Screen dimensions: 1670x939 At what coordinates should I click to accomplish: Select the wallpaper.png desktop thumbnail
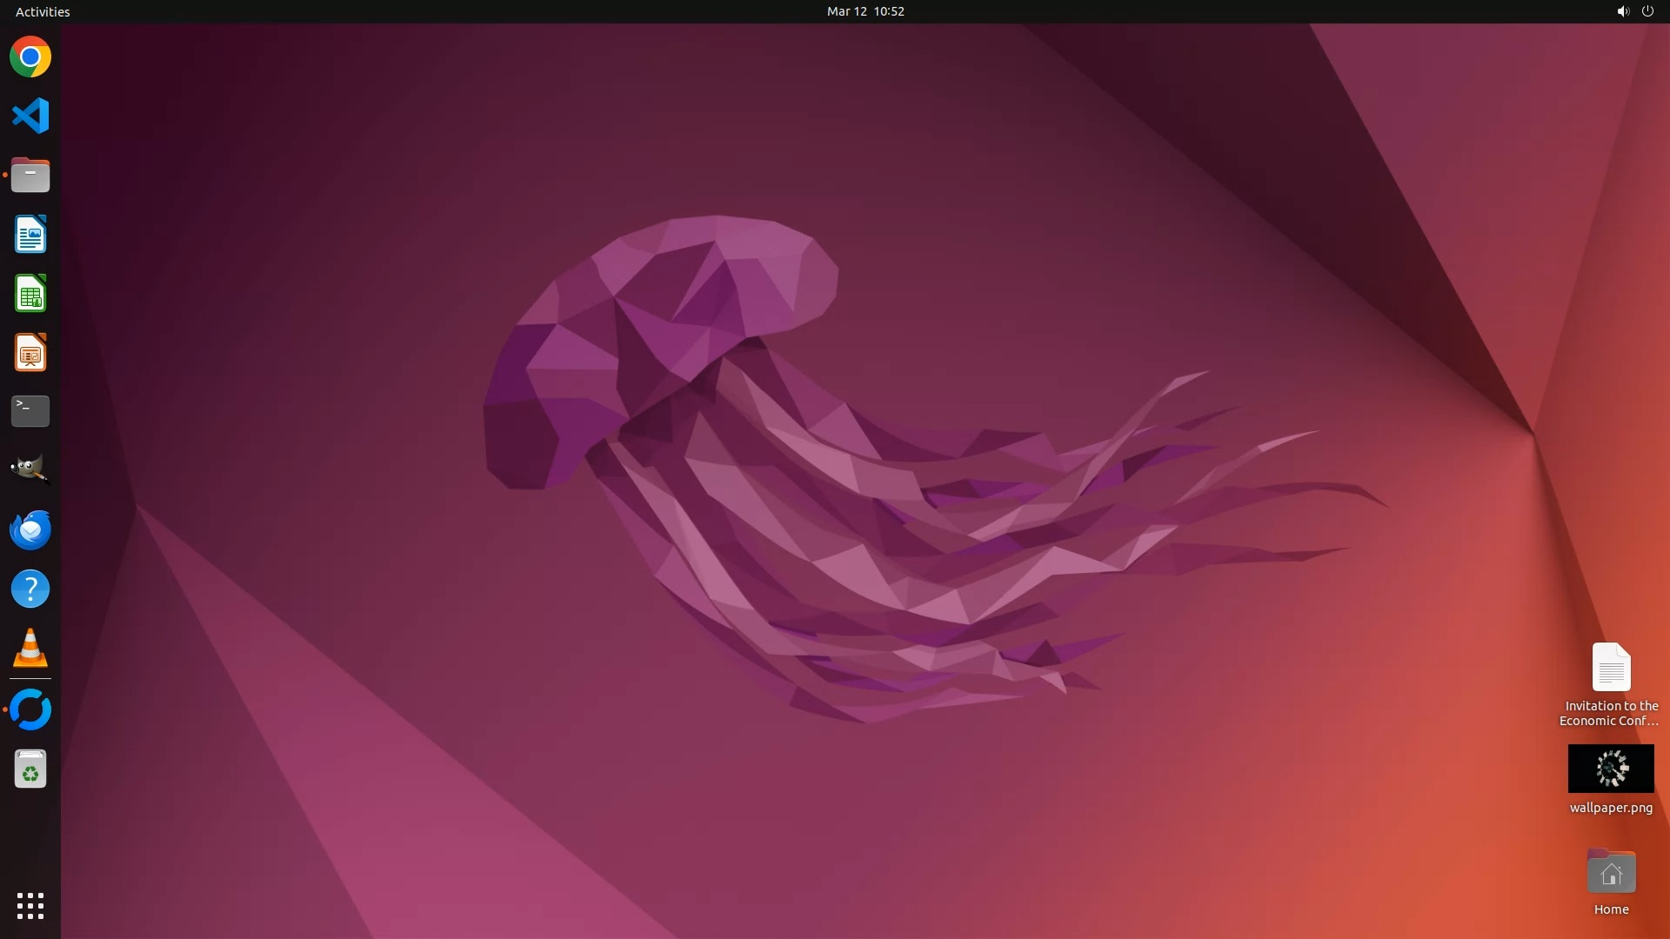[x=1611, y=769]
